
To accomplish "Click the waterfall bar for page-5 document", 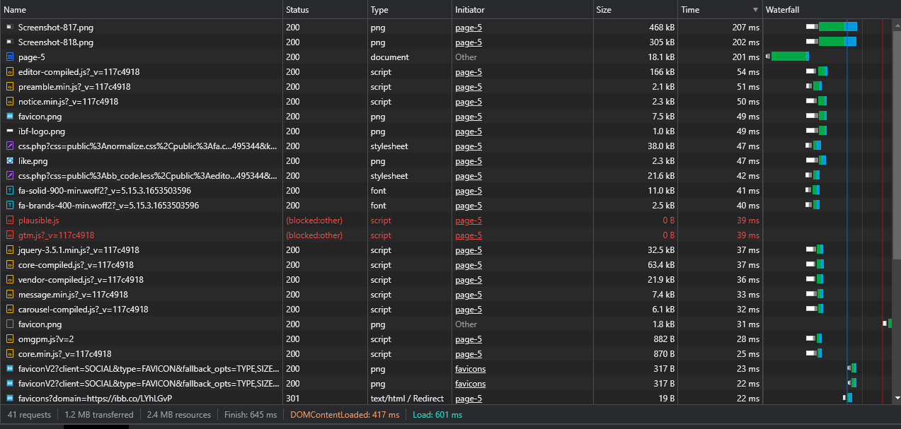I will [x=788, y=57].
